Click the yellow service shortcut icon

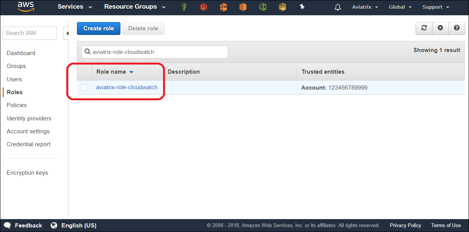pyautogui.click(x=282, y=7)
